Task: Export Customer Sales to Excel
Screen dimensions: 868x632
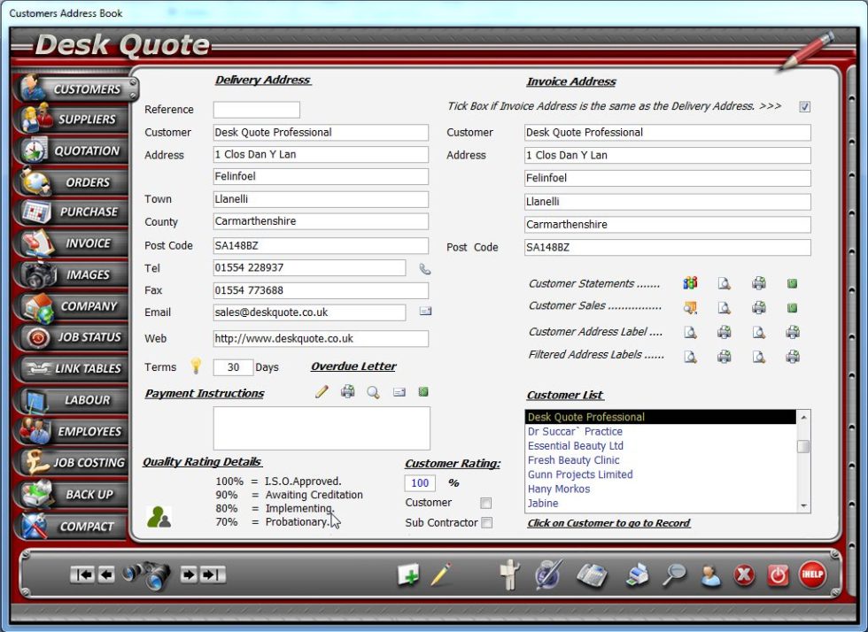Action: pyautogui.click(x=791, y=308)
